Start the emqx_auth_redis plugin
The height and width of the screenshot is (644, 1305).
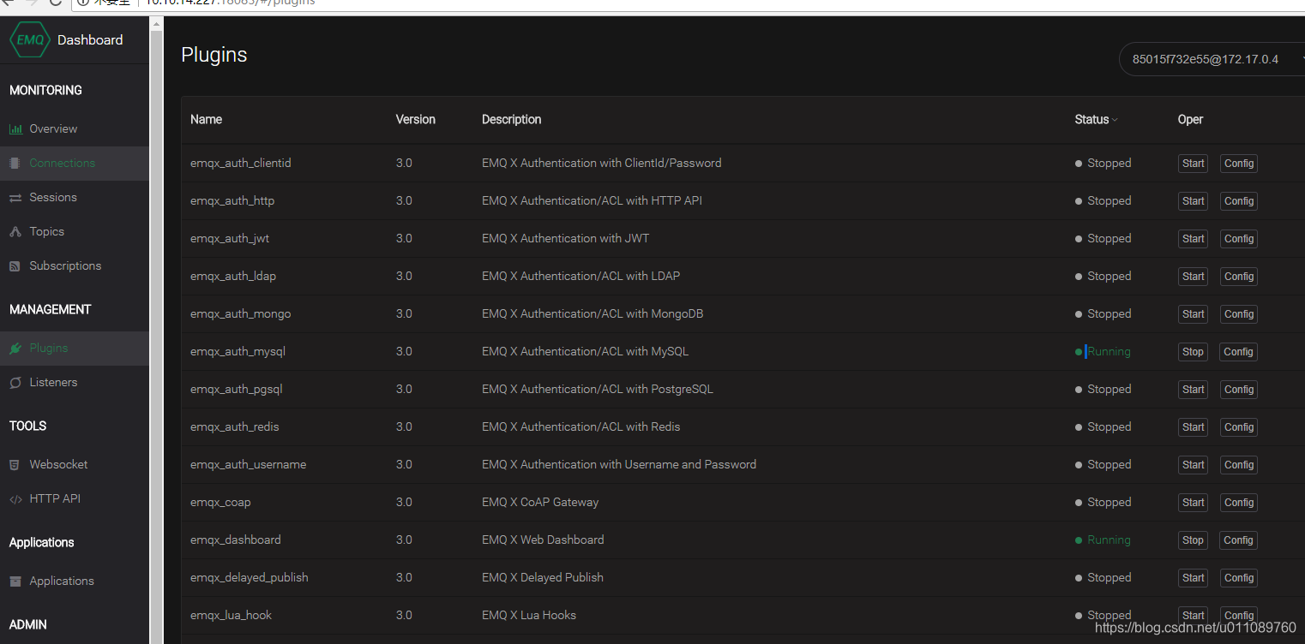click(x=1193, y=427)
